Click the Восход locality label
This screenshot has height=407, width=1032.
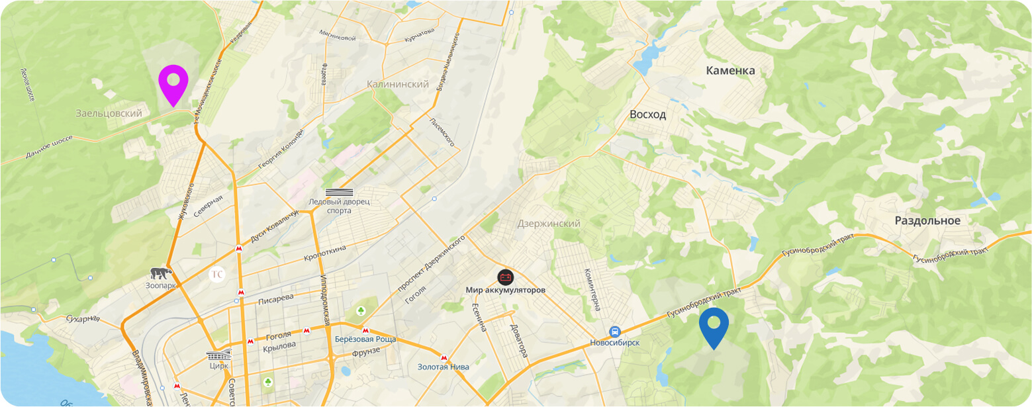tap(647, 114)
